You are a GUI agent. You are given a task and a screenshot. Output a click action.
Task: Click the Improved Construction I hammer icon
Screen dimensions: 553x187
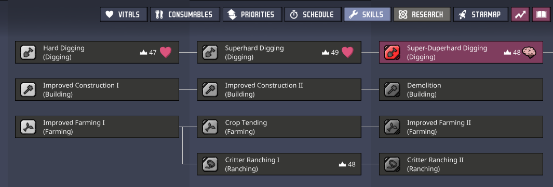(28, 89)
